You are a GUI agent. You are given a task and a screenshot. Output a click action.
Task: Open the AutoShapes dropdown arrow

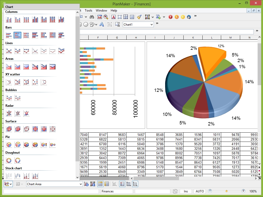[x=96, y=25]
